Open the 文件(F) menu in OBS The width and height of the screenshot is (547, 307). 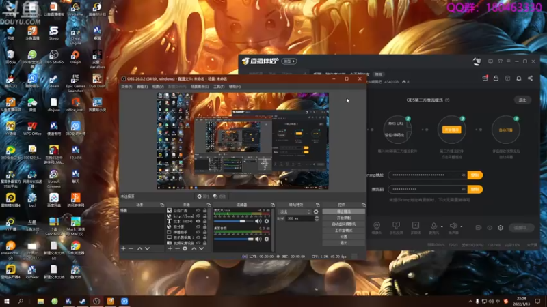click(126, 87)
